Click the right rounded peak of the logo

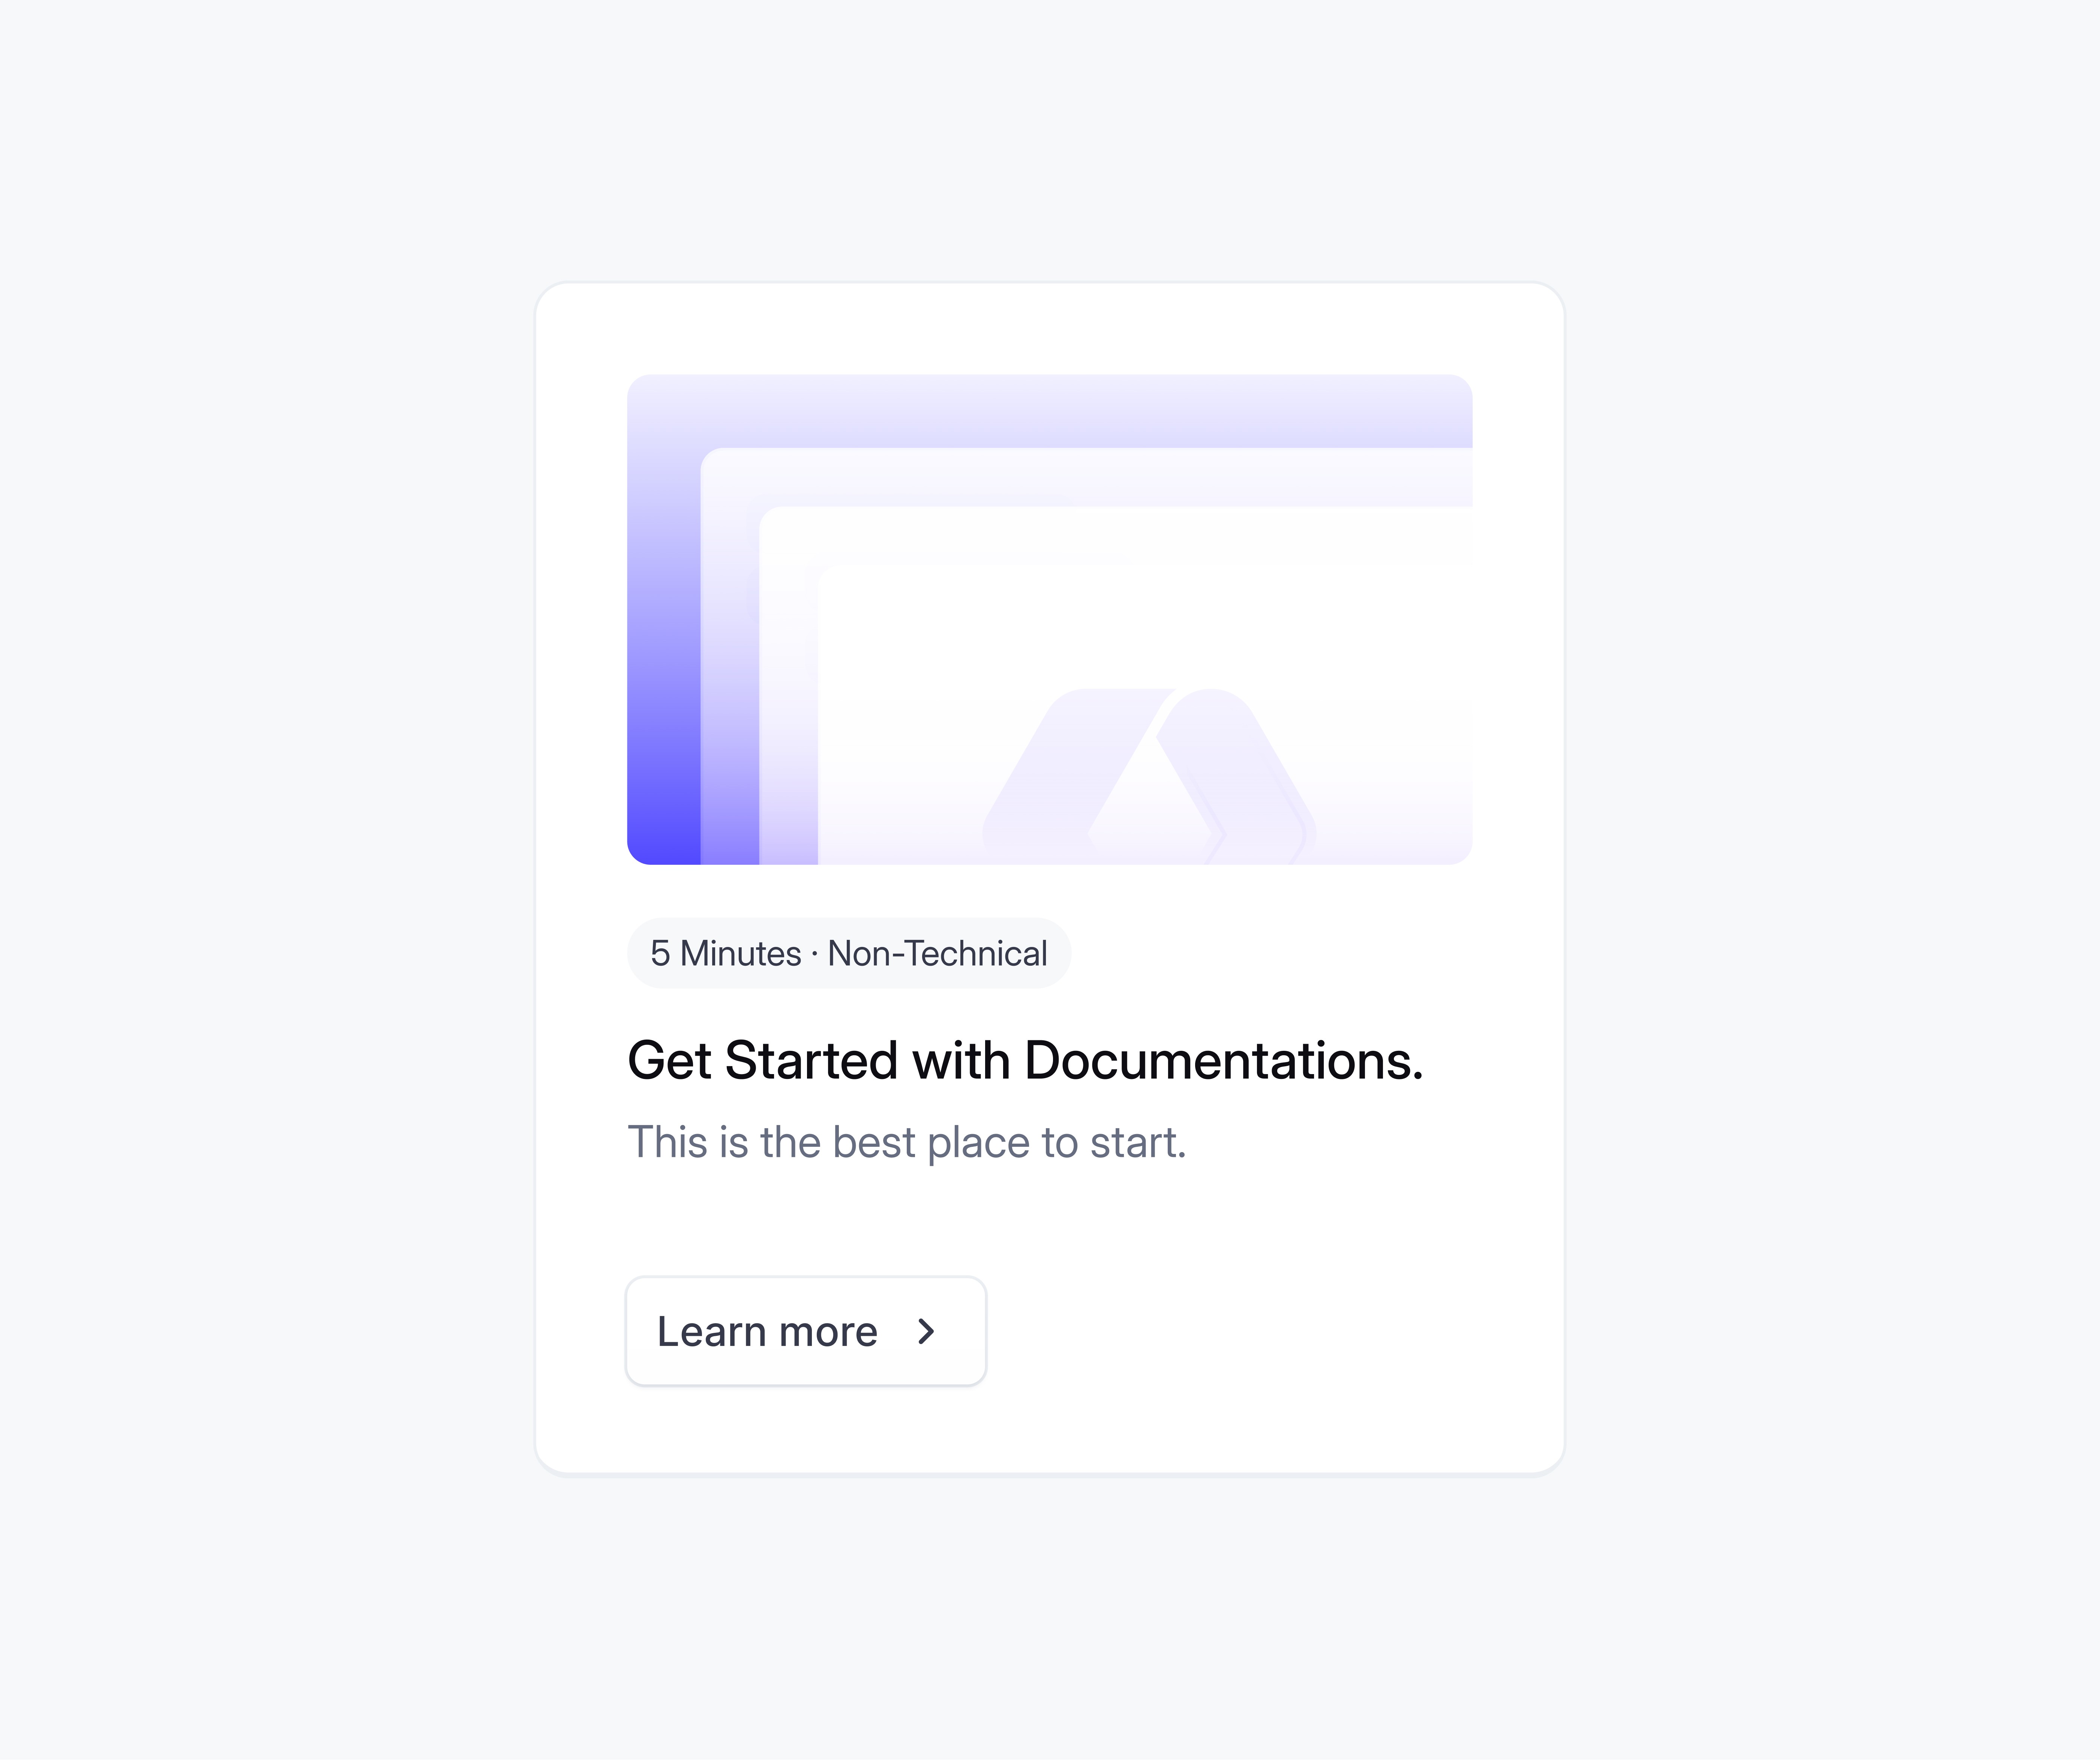pos(1235,775)
